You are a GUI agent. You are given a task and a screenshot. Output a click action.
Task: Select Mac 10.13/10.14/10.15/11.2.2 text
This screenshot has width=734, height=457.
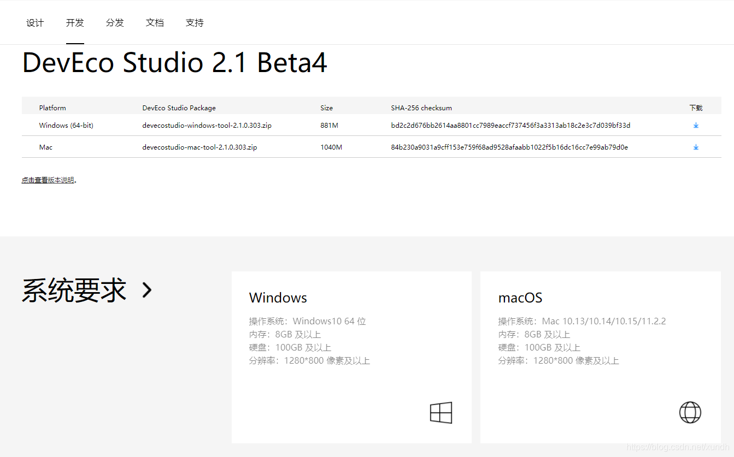[x=604, y=321]
